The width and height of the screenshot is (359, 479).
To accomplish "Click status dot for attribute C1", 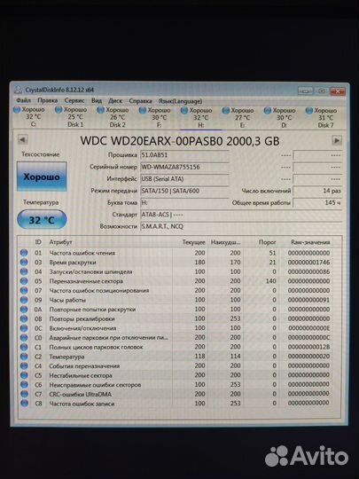I will 24,347.
